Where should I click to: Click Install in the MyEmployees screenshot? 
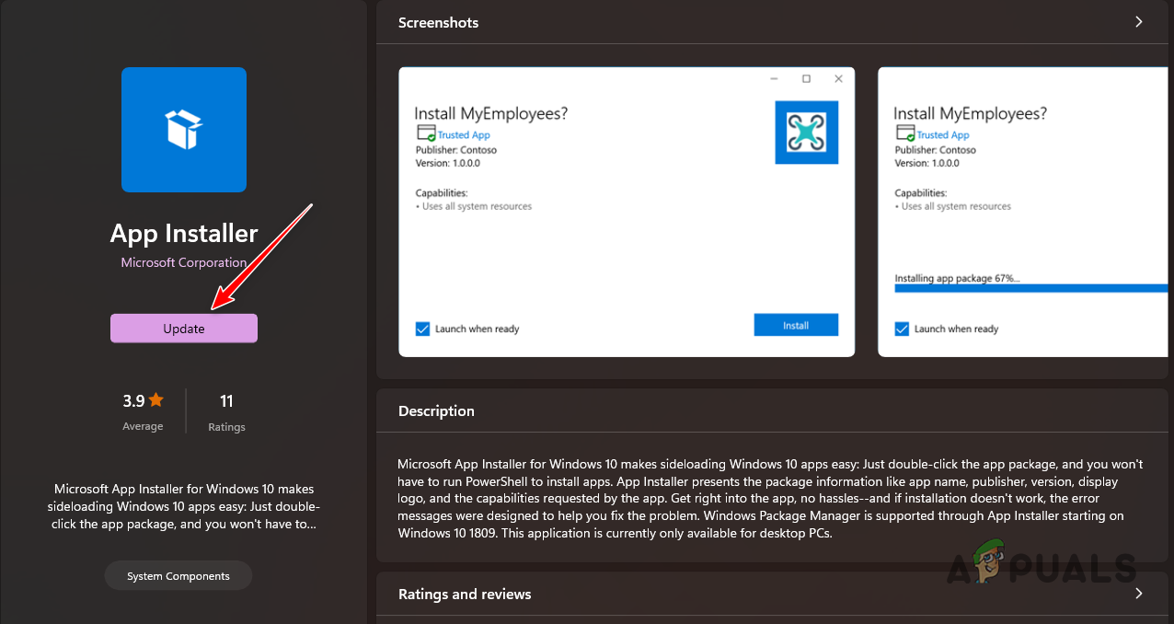point(795,324)
